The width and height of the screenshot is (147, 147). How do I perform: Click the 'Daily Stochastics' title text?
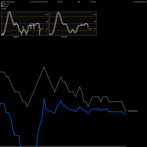[8, 2]
